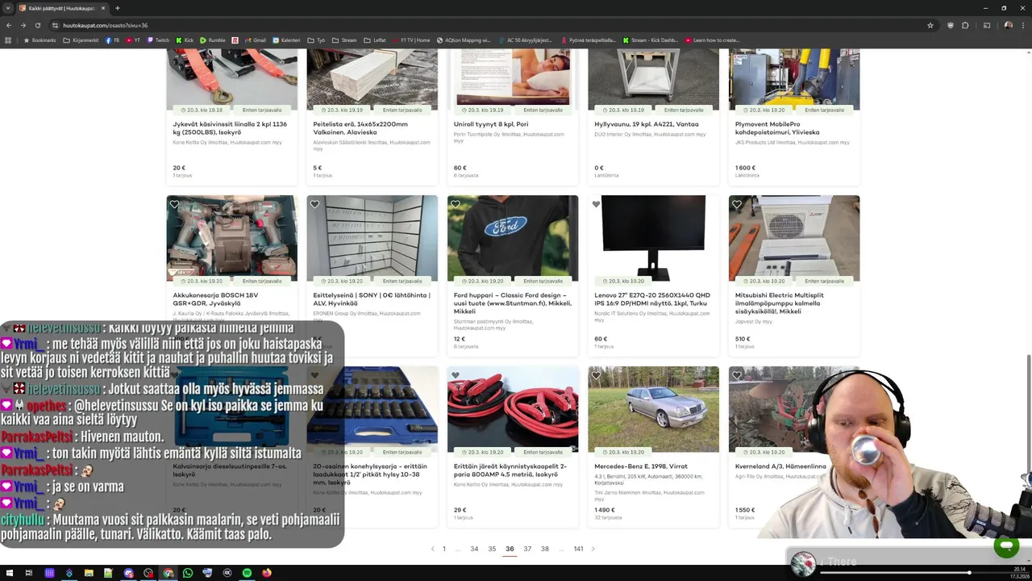Open Jykevät käsivinssit liinalla listing title
Image resolution: width=1032 pixels, height=581 pixels.
[x=230, y=128]
